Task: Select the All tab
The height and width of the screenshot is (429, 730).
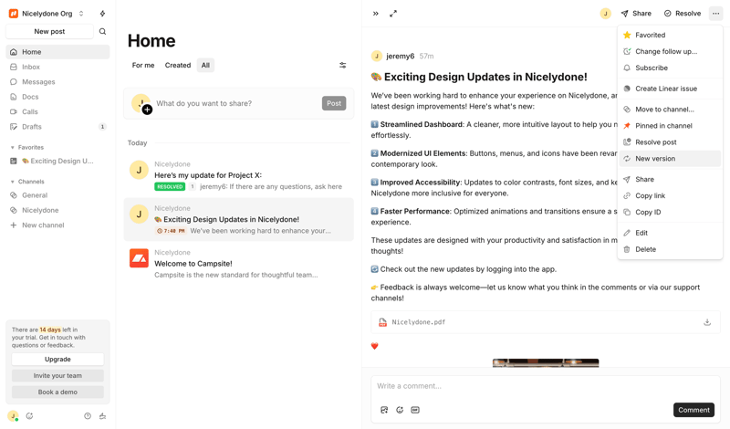Action: click(205, 65)
